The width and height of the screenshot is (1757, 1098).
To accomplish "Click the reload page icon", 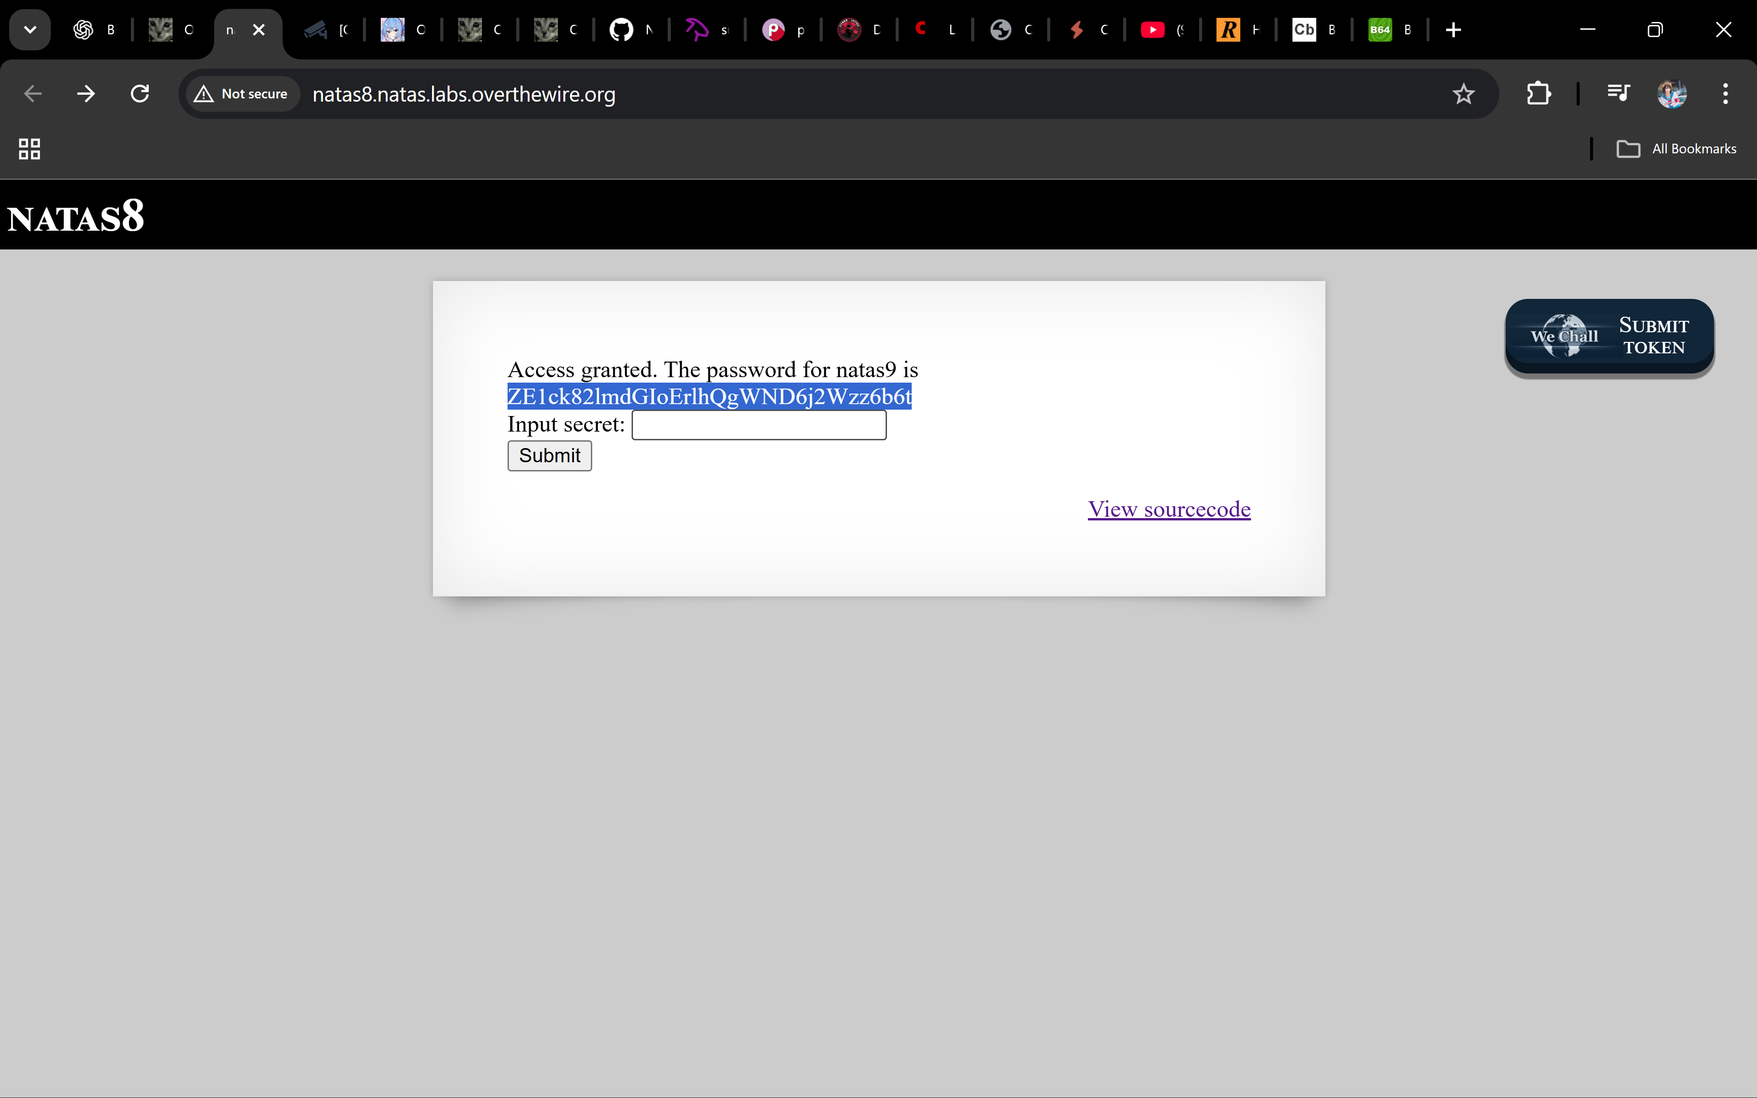I will (x=140, y=94).
